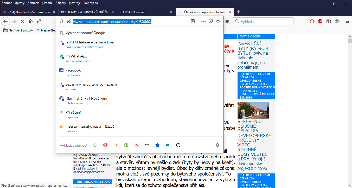Search with DuckDuckGo one-click engine
This screenshot has height=188, width=352.
click(105, 145)
